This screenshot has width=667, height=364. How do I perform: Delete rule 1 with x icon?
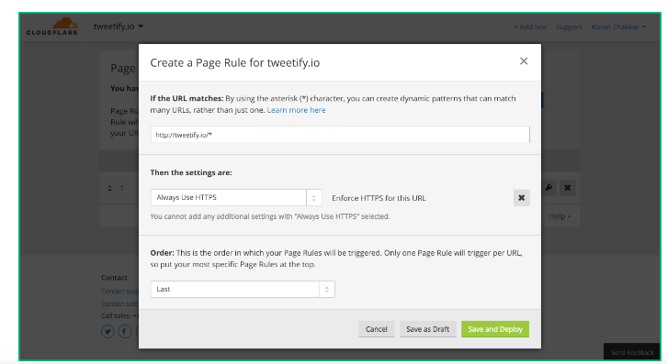coord(568,187)
